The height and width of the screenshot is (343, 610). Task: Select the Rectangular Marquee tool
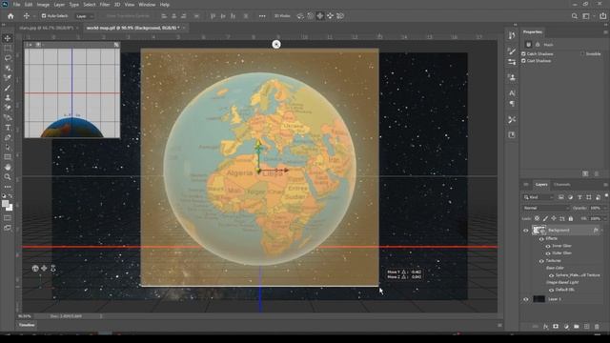(x=8, y=49)
